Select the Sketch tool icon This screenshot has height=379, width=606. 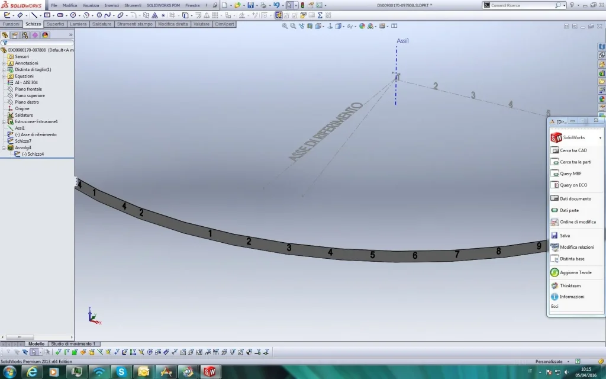tap(7, 15)
